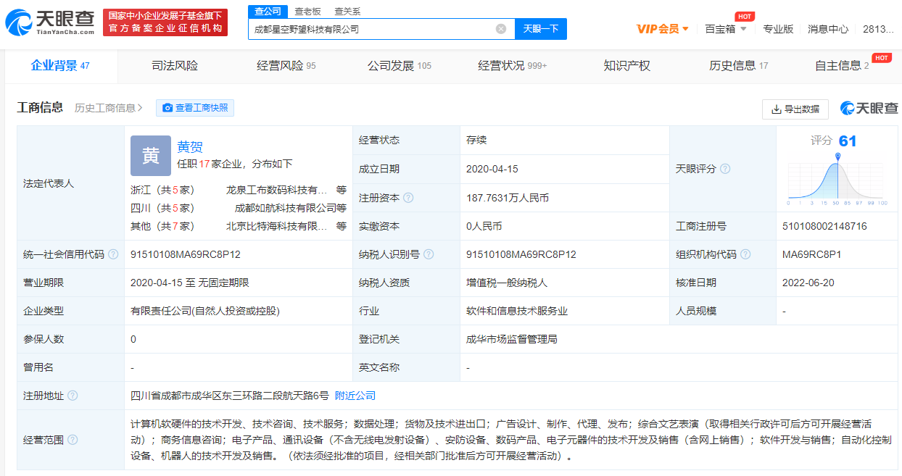Open the 附近公司 link
Viewport: 902px width, 476px height.
[x=355, y=396]
